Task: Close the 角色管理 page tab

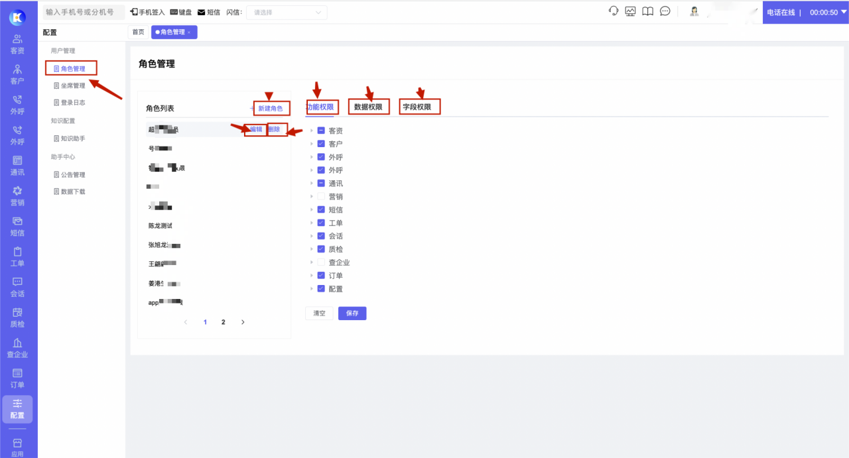Action: coord(189,32)
